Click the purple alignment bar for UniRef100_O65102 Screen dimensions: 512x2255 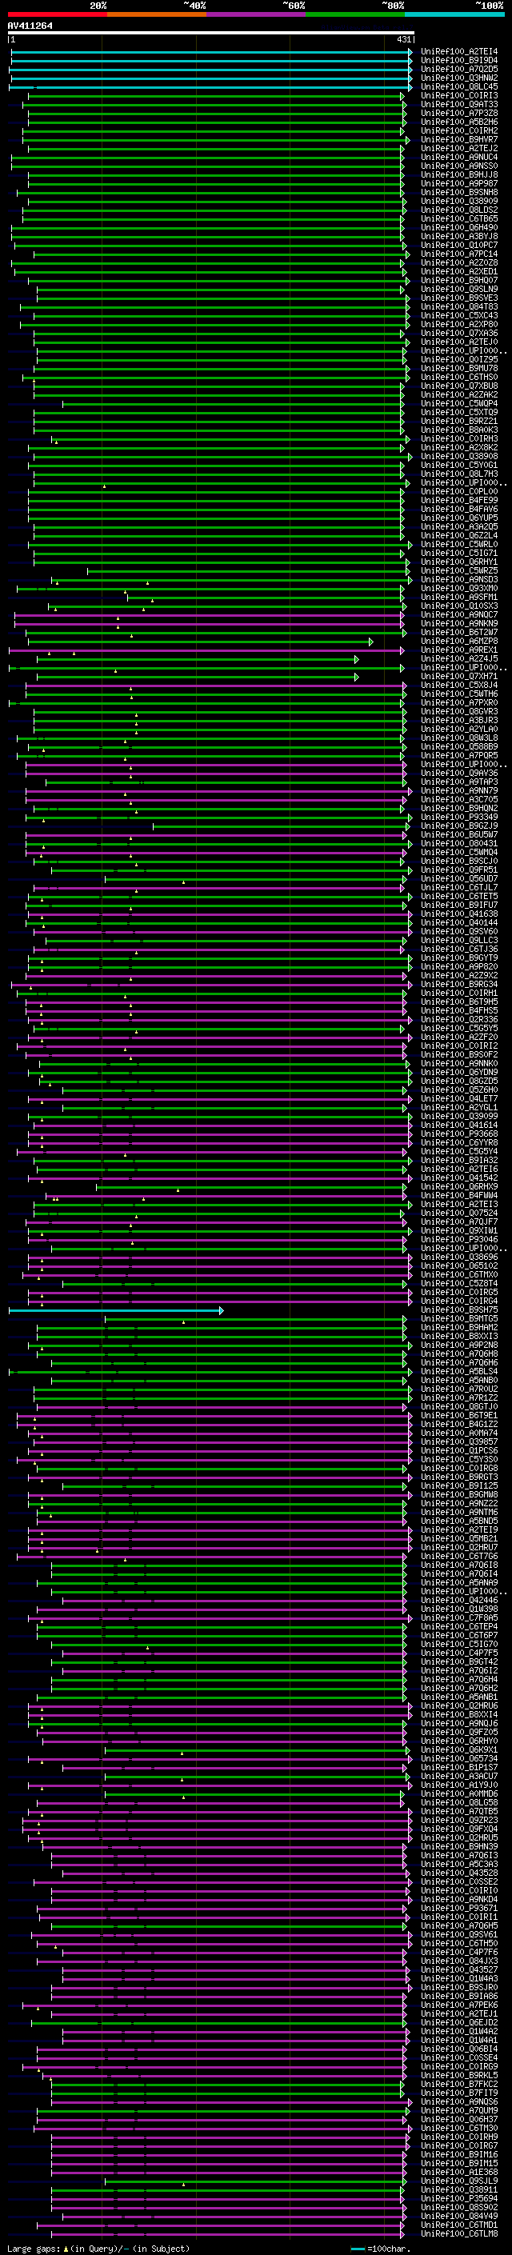coord(219,1265)
